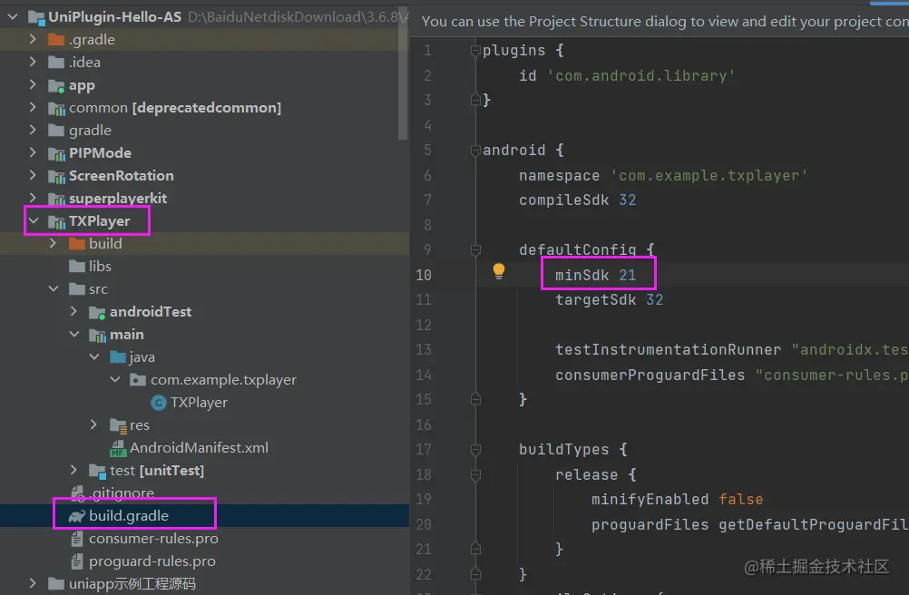Click 'com.android.library' plugin id string
Image resolution: width=909 pixels, height=595 pixels.
pyautogui.click(x=641, y=75)
